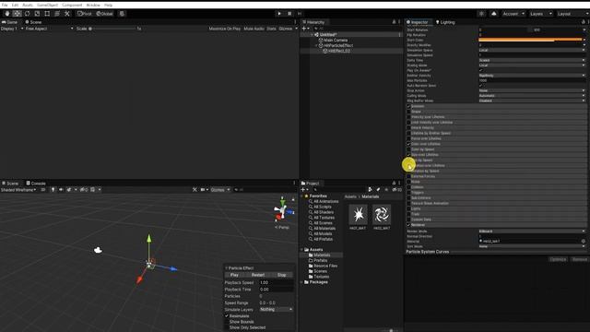Enable the Shape module checkbox

click(408, 112)
